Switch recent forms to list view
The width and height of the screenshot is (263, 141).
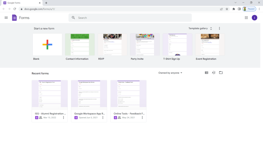206,73
